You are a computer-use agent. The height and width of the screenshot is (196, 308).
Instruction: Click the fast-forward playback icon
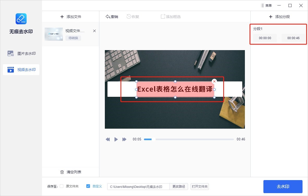pos(124,139)
